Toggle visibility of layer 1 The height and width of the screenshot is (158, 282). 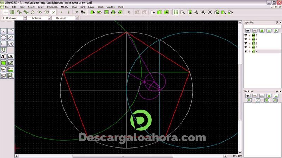246,39
